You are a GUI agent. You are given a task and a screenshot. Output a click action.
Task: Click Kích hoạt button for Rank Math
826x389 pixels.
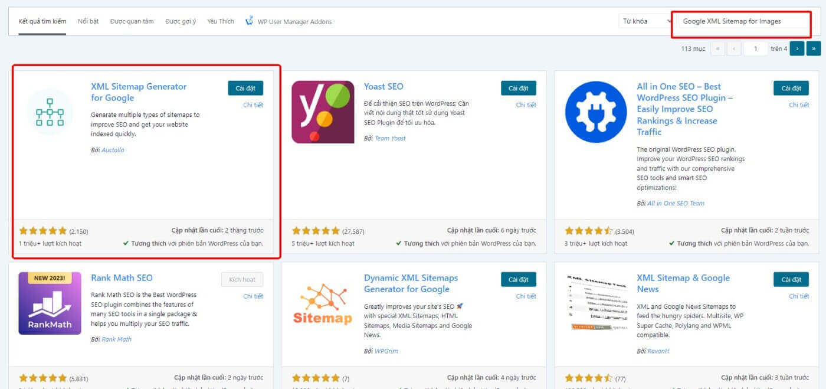(242, 279)
